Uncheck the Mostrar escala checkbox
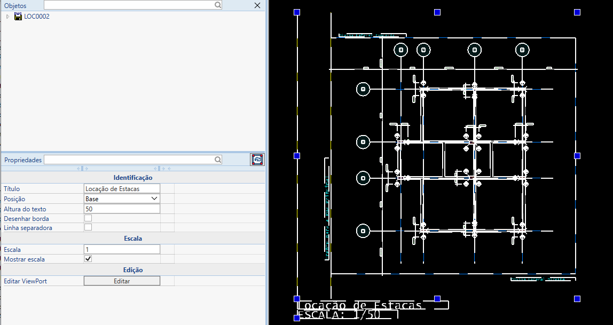Image resolution: width=613 pixels, height=325 pixels. click(x=88, y=259)
